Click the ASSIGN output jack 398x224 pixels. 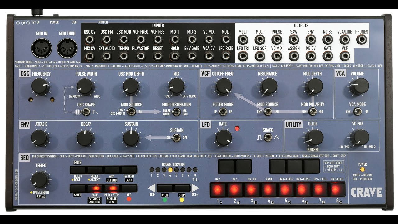pyautogui.click(x=294, y=56)
